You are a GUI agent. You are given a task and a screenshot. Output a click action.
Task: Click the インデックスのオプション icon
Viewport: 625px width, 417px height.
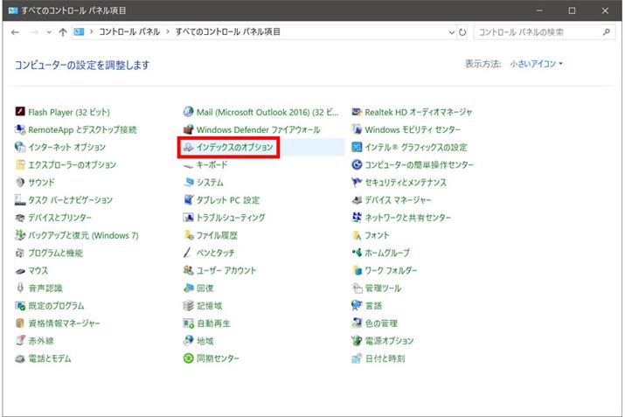pos(188,148)
